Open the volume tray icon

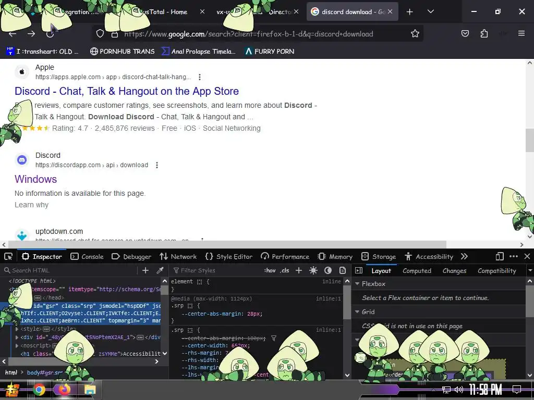click(x=459, y=390)
